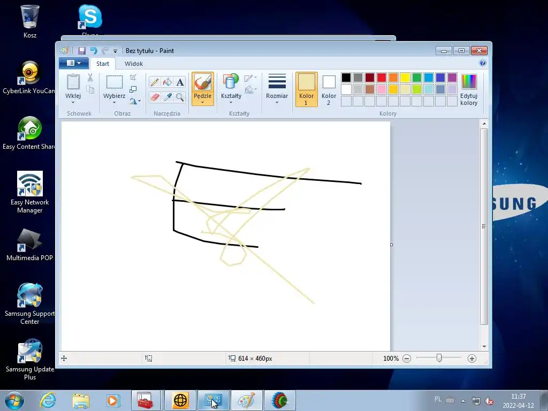Click the Wklej paste clipboard icon
The width and height of the screenshot is (548, 411).
(73, 82)
